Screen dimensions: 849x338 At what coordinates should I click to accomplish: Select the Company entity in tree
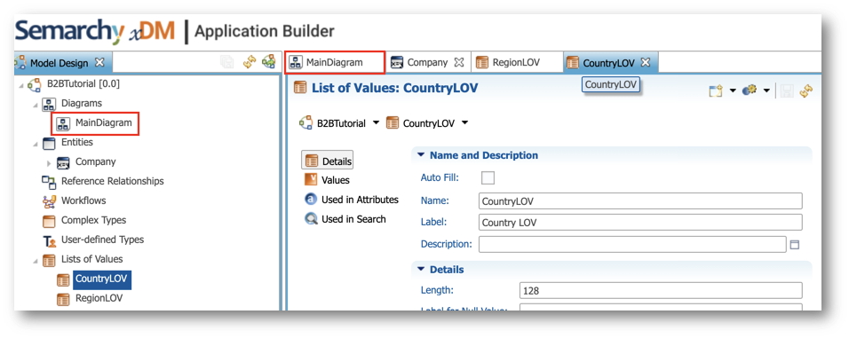click(95, 161)
